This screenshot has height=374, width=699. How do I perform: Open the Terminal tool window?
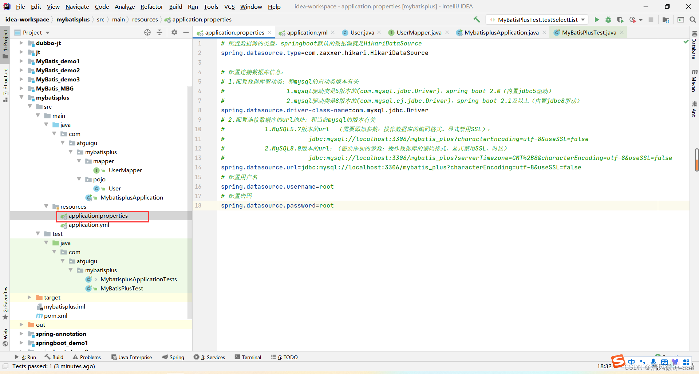click(x=248, y=357)
